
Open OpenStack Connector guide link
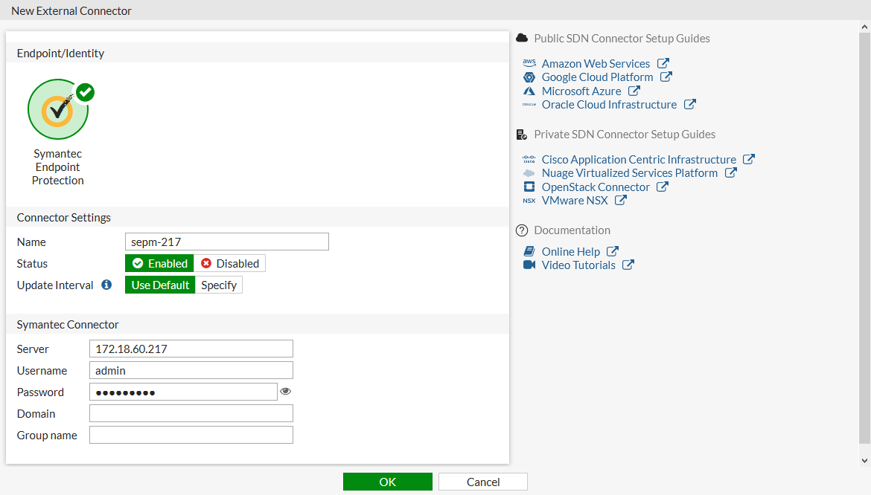[596, 187]
